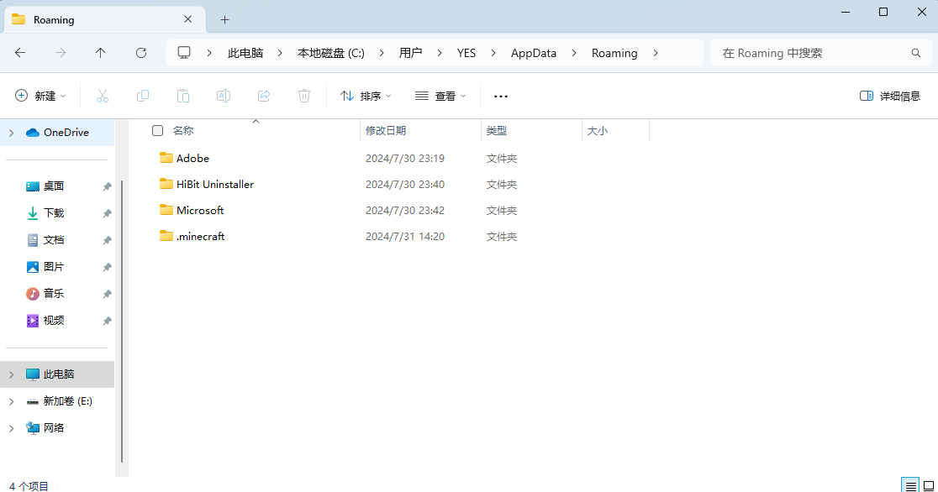
Task: Click the Paste clipboard icon
Action: (x=183, y=96)
